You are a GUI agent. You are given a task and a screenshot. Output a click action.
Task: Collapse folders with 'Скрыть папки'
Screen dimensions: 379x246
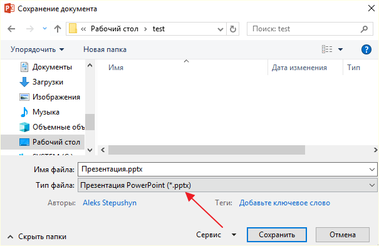[37, 237]
